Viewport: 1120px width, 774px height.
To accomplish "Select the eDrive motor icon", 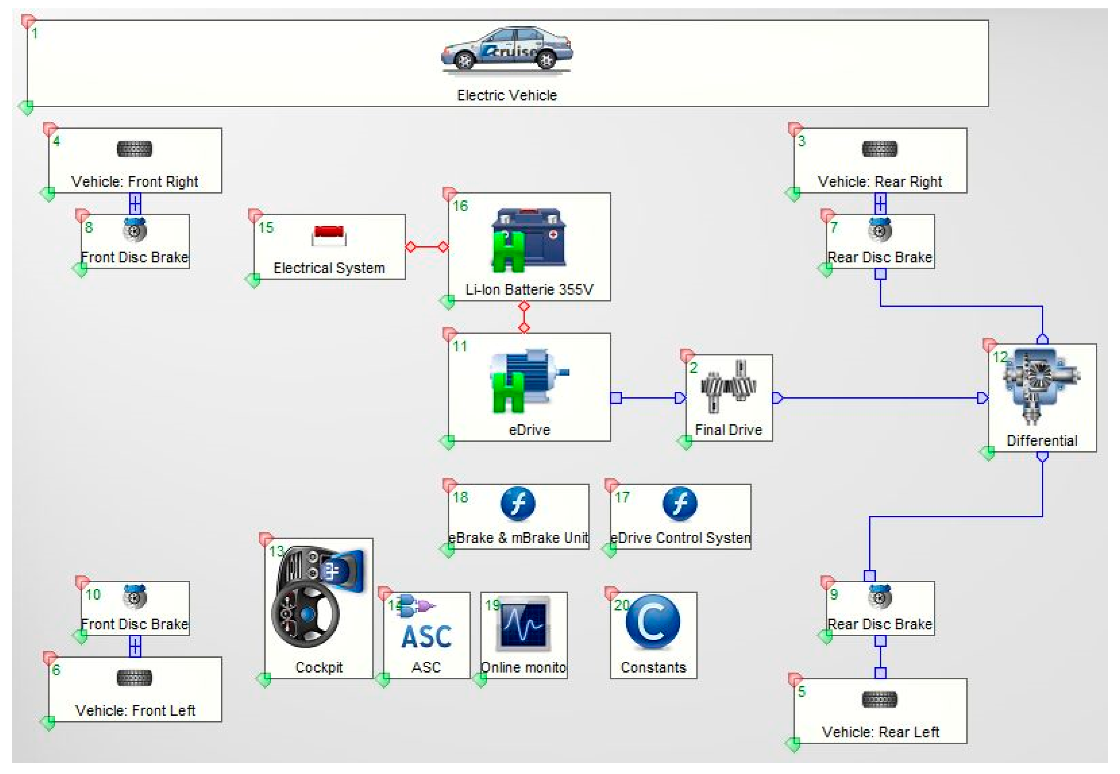I will click(529, 381).
